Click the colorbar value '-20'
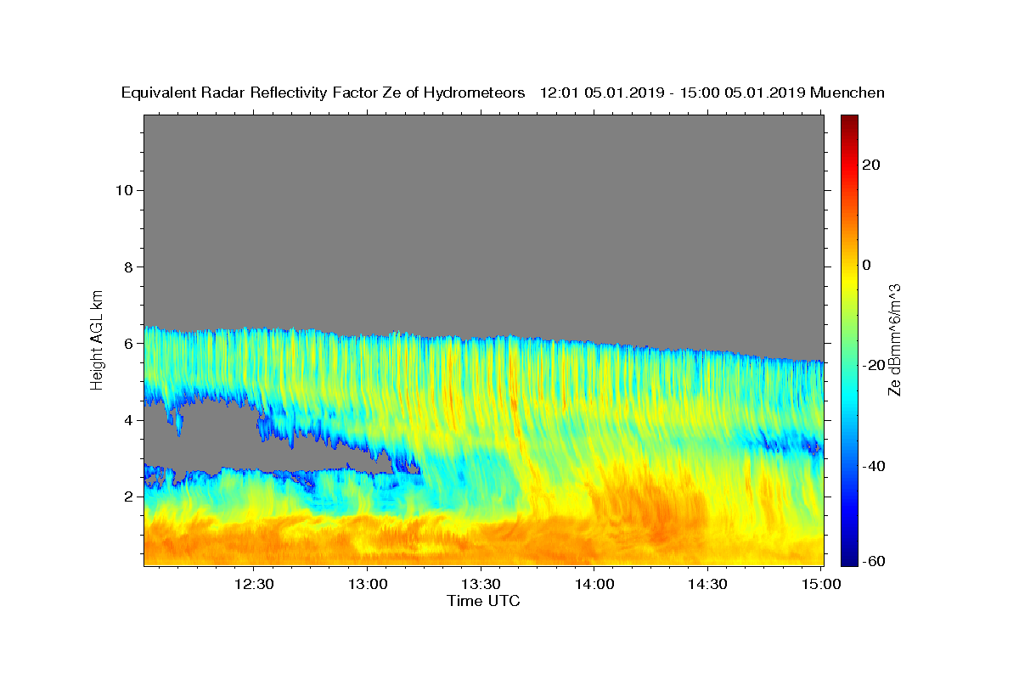Viewport: 1019px width, 679px height. click(x=874, y=365)
